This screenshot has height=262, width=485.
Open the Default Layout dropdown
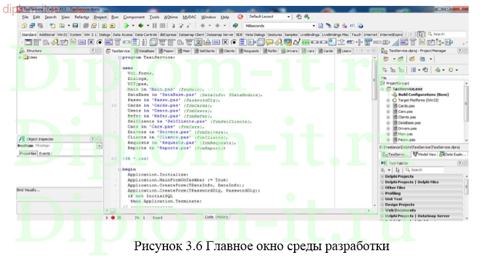(289, 16)
